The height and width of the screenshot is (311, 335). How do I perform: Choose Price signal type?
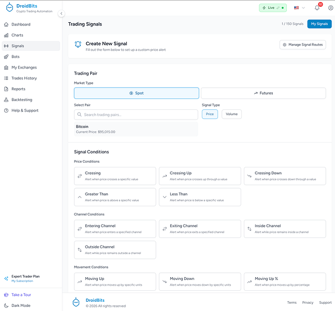[210, 114]
